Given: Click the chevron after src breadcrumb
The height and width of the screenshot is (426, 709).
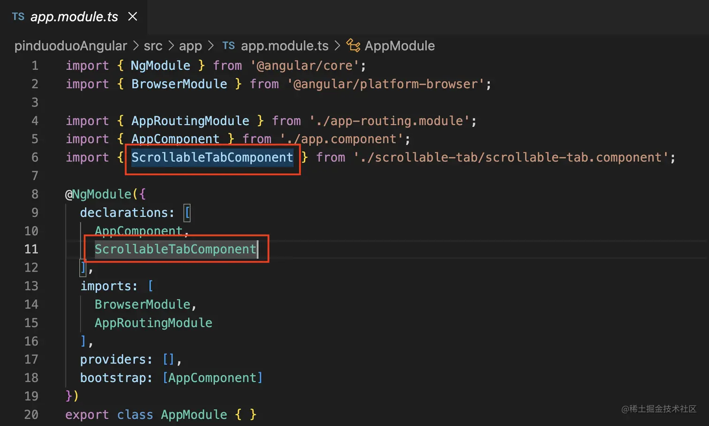Looking at the screenshot, I should click(x=171, y=46).
